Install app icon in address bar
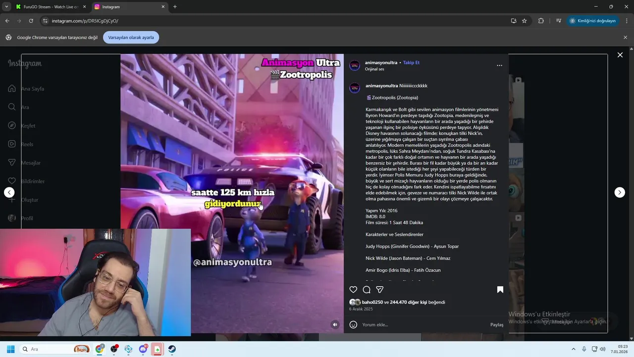 514,21
